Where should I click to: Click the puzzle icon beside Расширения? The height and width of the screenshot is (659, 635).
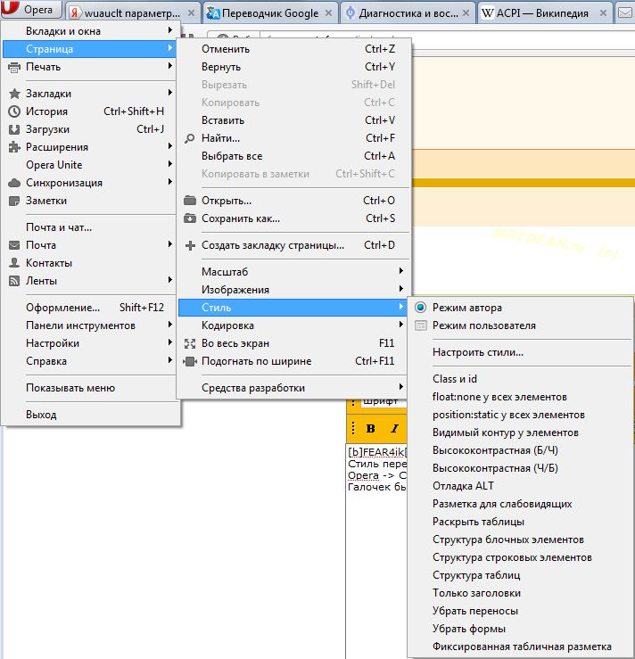point(14,147)
